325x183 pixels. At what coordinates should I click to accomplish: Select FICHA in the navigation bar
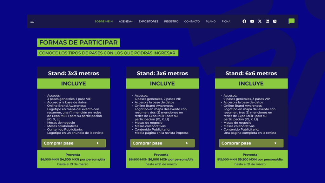[x=226, y=22]
